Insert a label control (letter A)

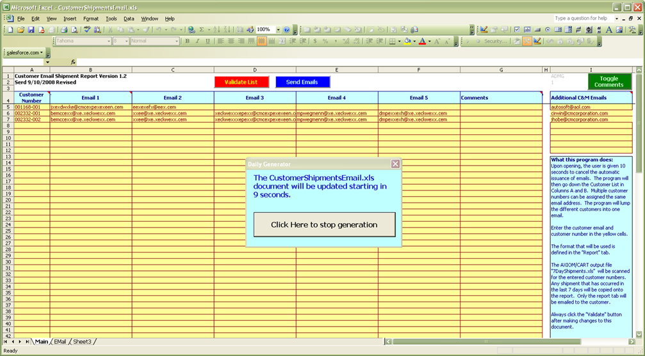608,29
